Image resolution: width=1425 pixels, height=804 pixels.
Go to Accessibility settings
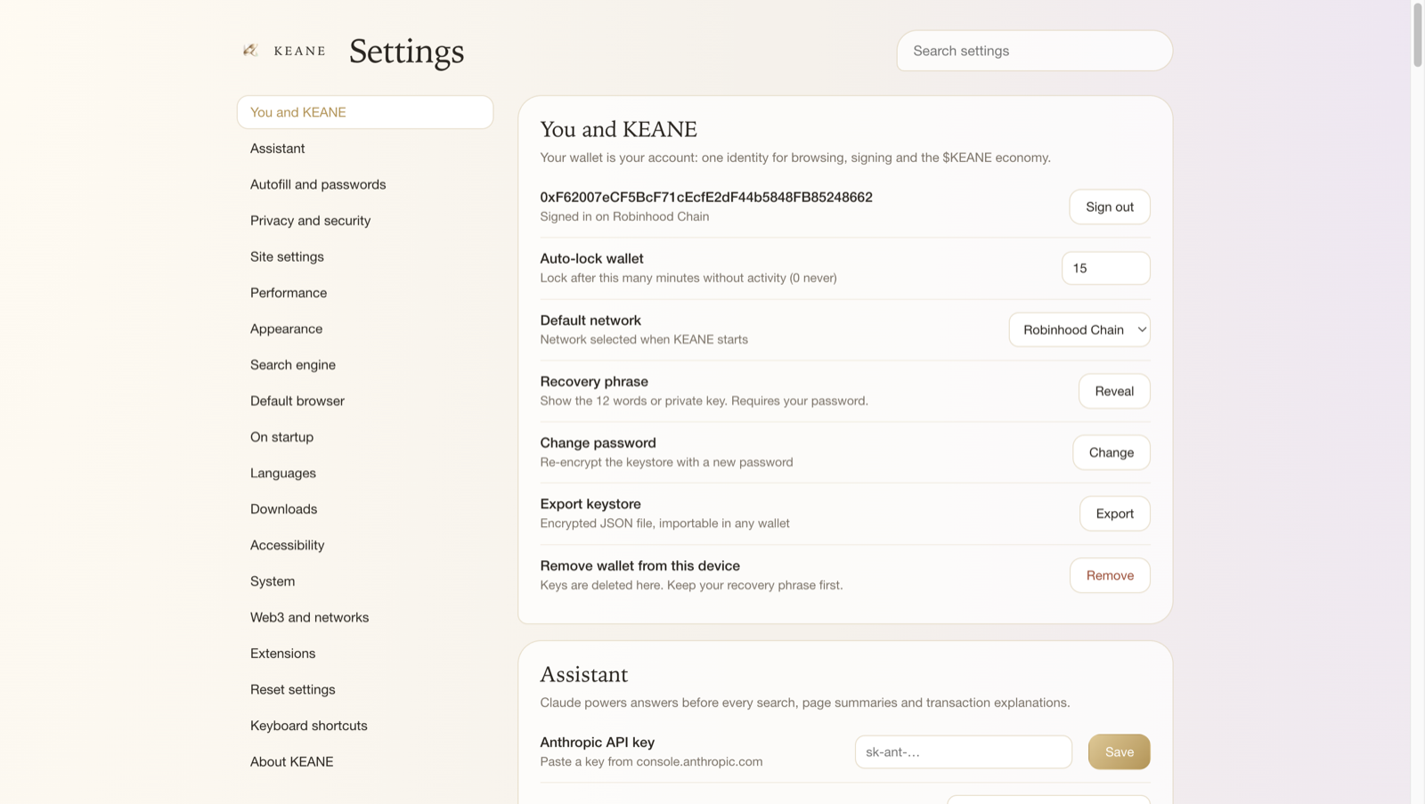[365, 545]
